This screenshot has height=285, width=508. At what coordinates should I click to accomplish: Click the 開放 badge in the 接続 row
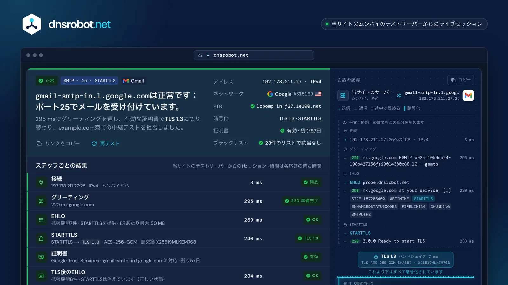311,182
